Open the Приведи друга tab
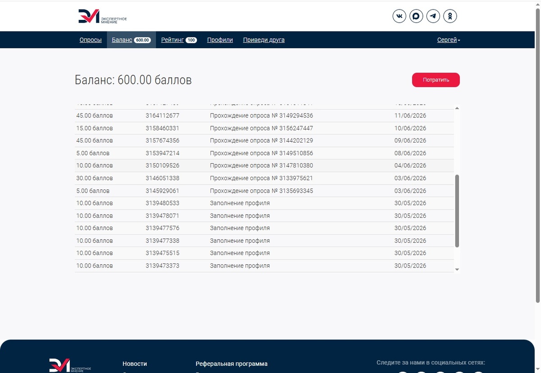541x373 pixels. (x=264, y=40)
